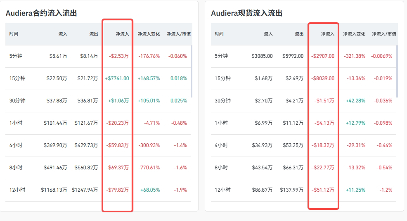
Task: Click contract market cap ratio -0.060%
Action: point(177,56)
